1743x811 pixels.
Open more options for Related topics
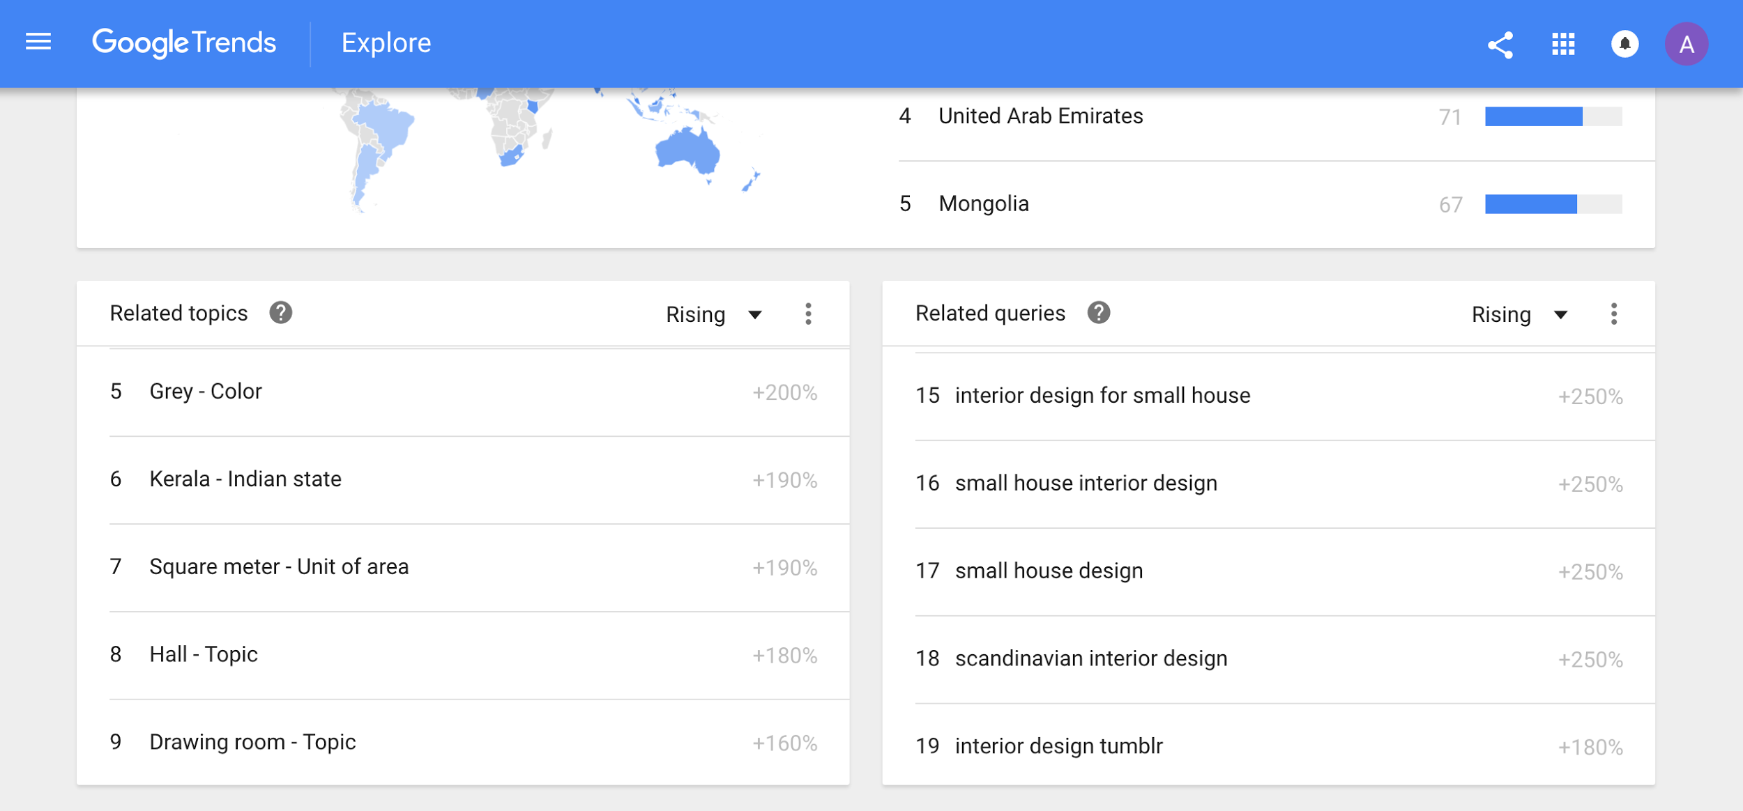(808, 314)
